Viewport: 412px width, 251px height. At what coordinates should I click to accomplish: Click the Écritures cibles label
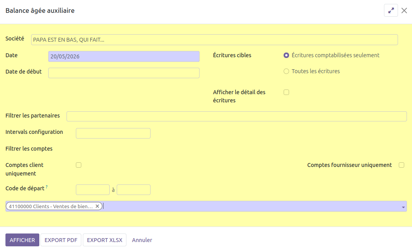232,55
